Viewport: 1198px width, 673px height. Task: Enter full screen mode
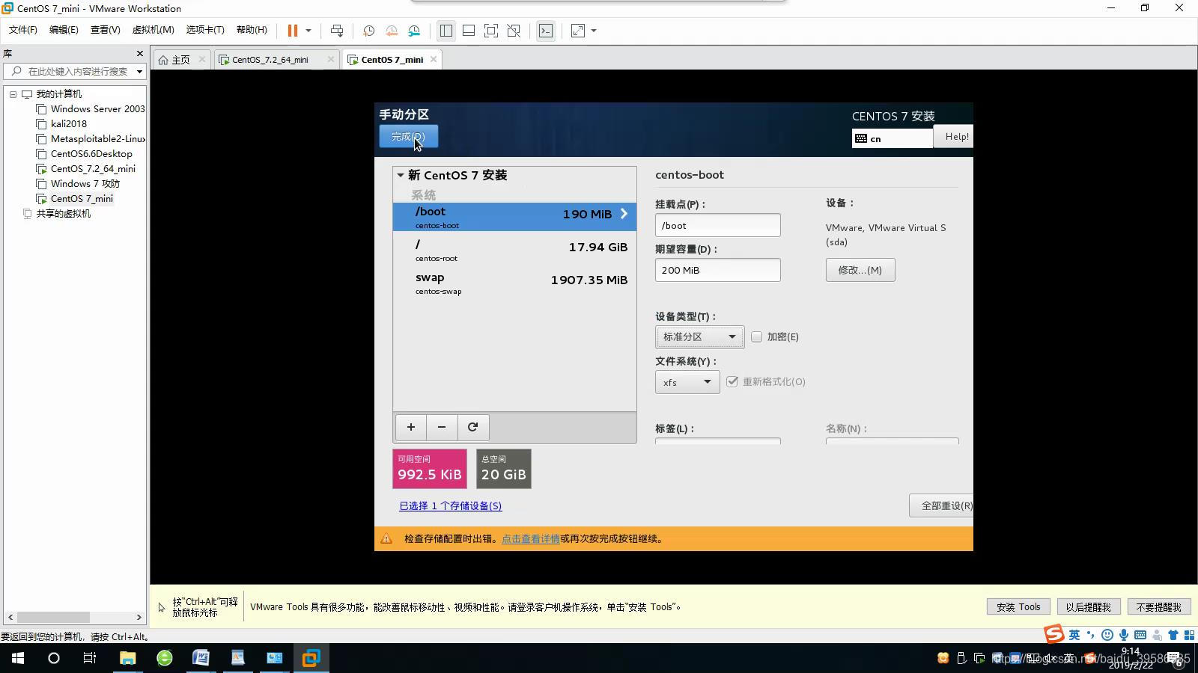(x=491, y=31)
